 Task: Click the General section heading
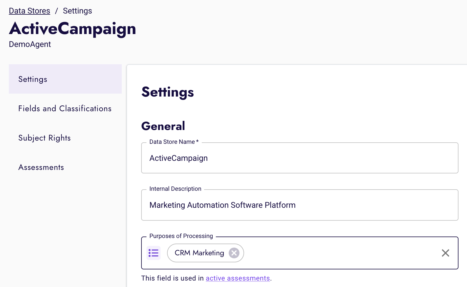163,126
